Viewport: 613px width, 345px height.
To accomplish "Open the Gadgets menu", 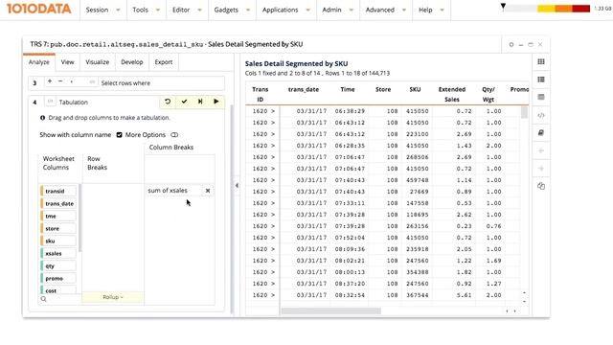I will (232, 10).
